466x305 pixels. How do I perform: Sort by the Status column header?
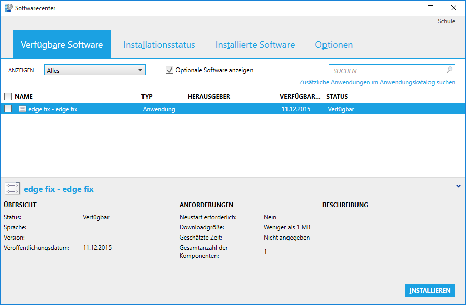click(x=337, y=96)
